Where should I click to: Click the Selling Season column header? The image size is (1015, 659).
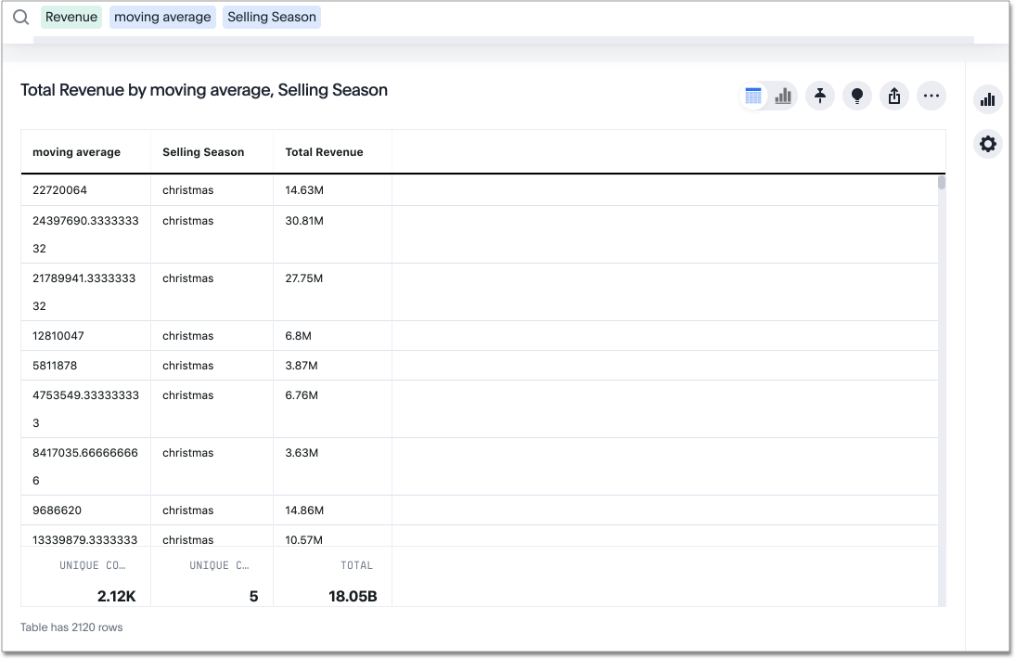(203, 152)
